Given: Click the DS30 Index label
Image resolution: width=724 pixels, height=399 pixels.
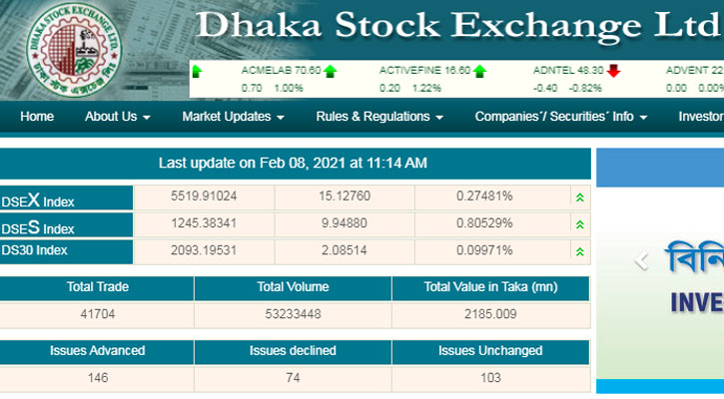Looking at the screenshot, I should pyautogui.click(x=34, y=250).
